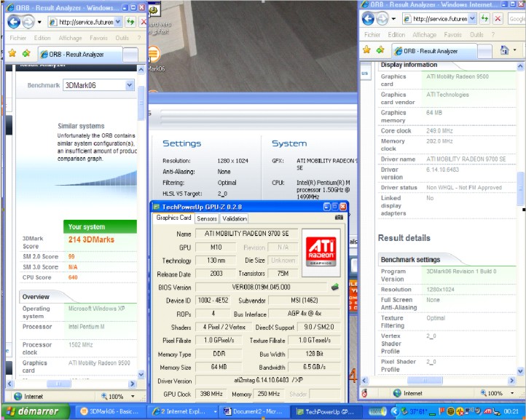Open navigation history dropdown in left browser
This screenshot has height=420, width=526.
click(39, 23)
